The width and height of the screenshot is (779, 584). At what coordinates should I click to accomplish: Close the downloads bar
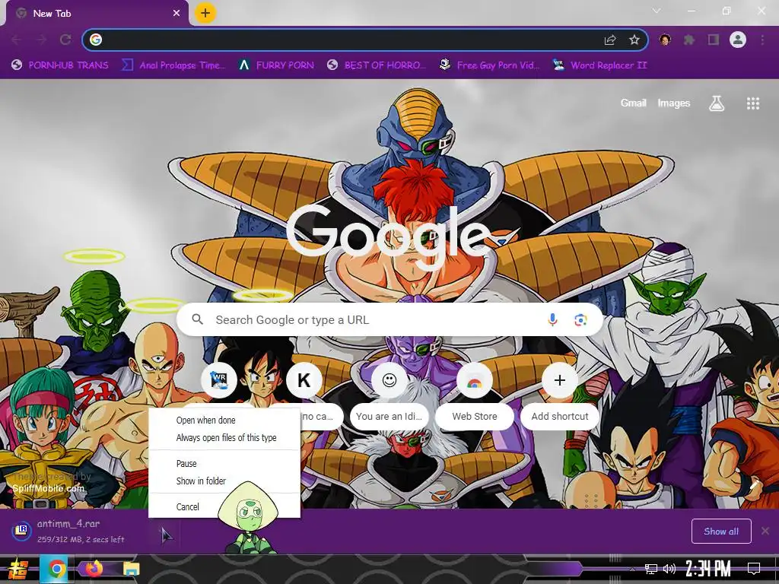click(765, 531)
